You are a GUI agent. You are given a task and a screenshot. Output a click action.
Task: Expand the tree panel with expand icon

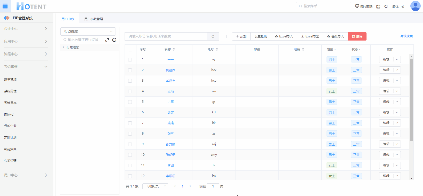coord(107,40)
